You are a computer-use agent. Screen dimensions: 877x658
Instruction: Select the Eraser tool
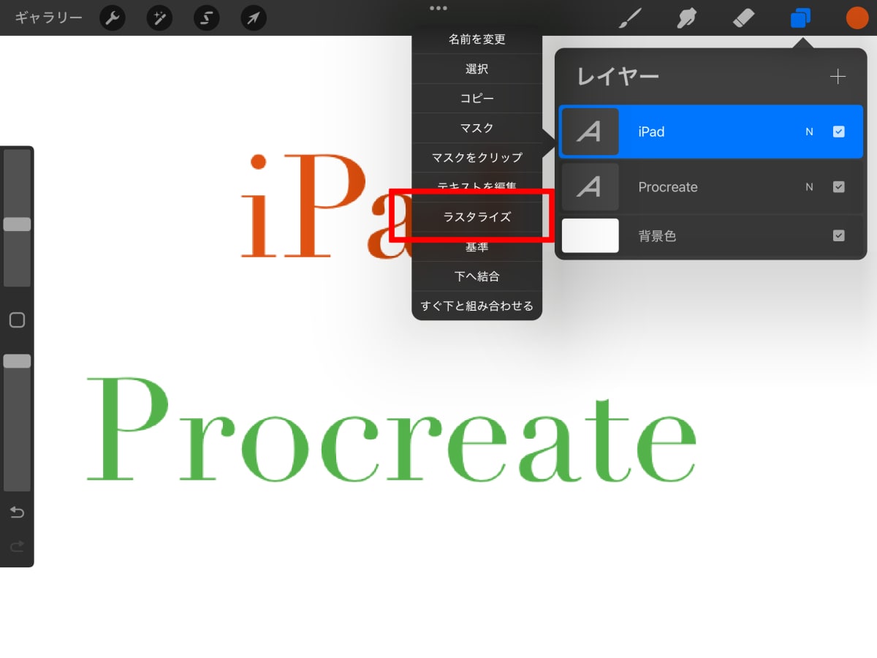[x=743, y=18]
